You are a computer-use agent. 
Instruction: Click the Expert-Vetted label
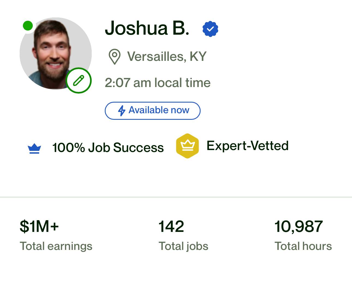[x=247, y=146]
